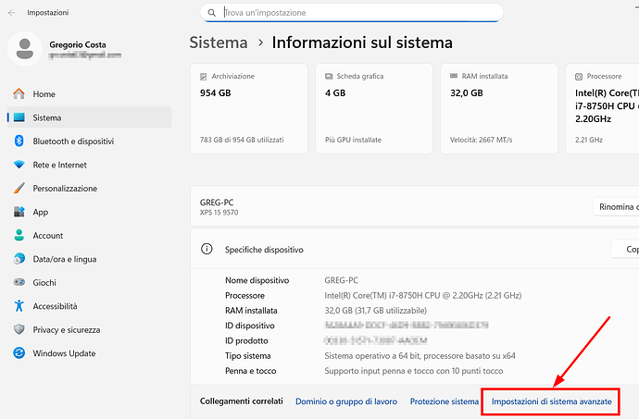Viewport: 639px width, 419px height.
Task: Click the search magnifier icon
Action: coord(211,13)
